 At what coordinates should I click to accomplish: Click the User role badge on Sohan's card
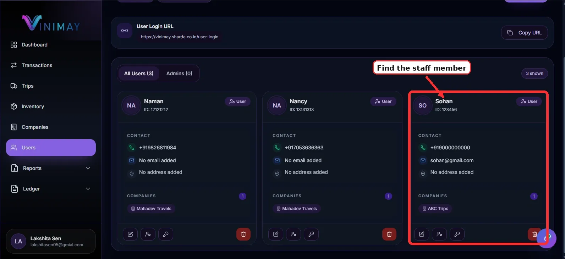click(529, 101)
